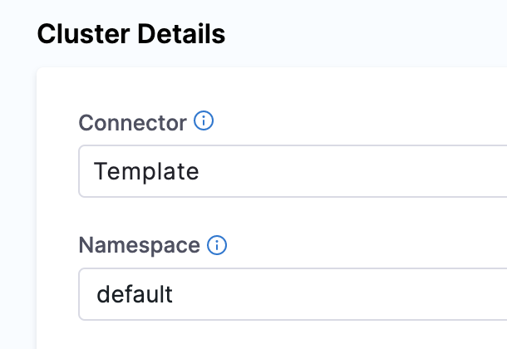Click the Namespace input containing default

tap(291, 294)
